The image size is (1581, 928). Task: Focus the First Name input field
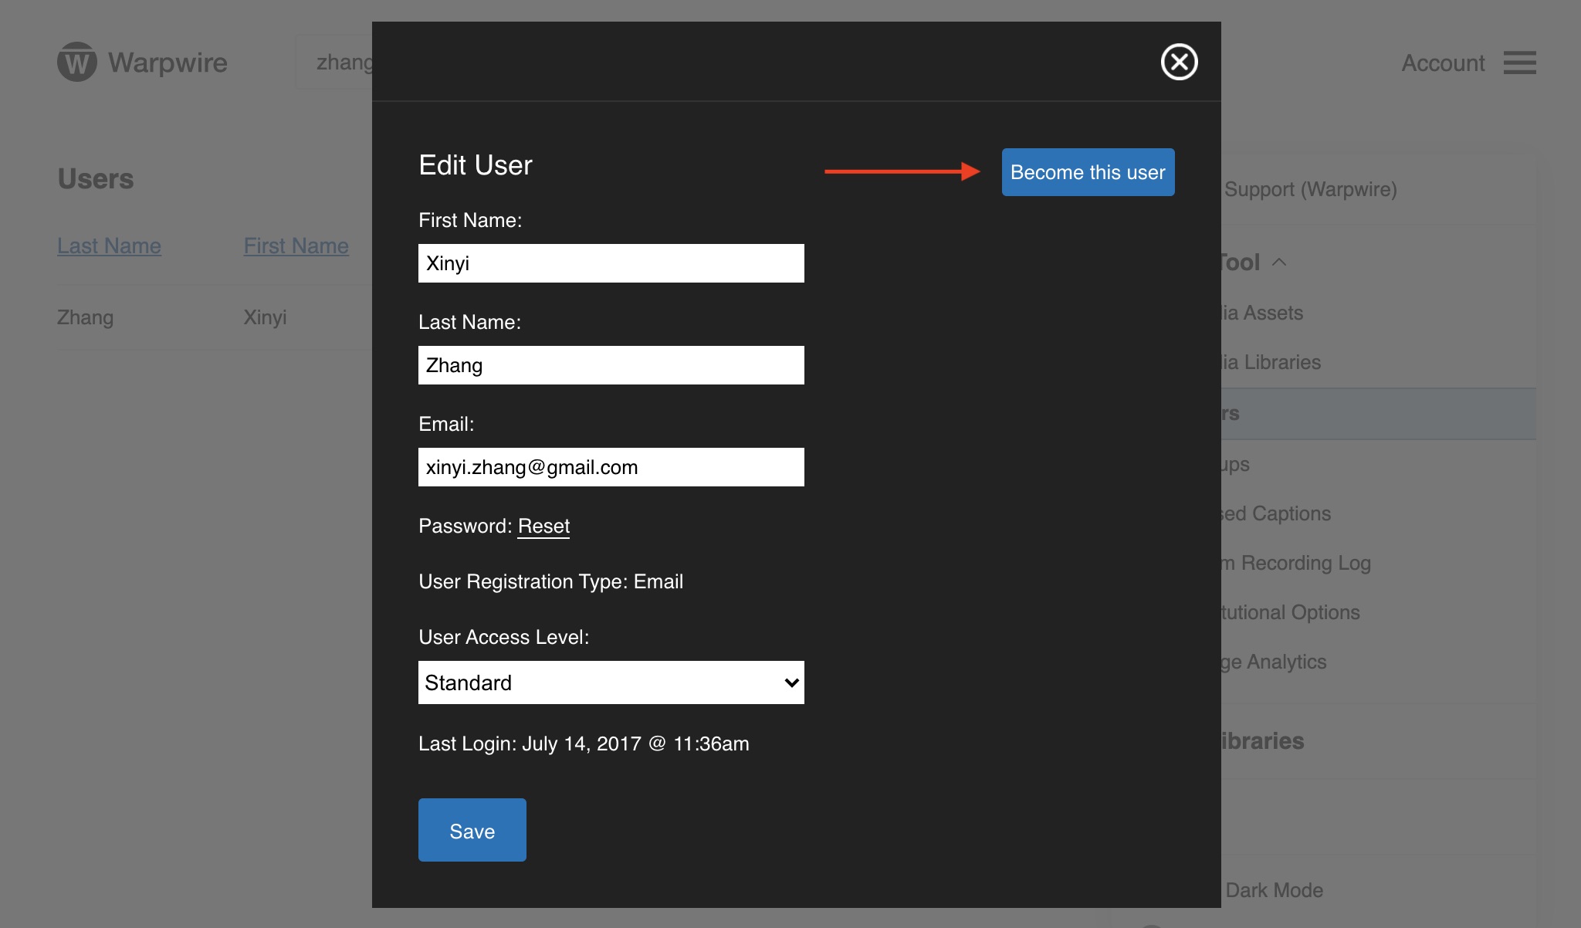click(611, 263)
